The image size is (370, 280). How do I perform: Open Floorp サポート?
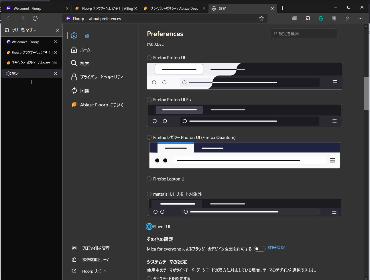(x=89, y=271)
